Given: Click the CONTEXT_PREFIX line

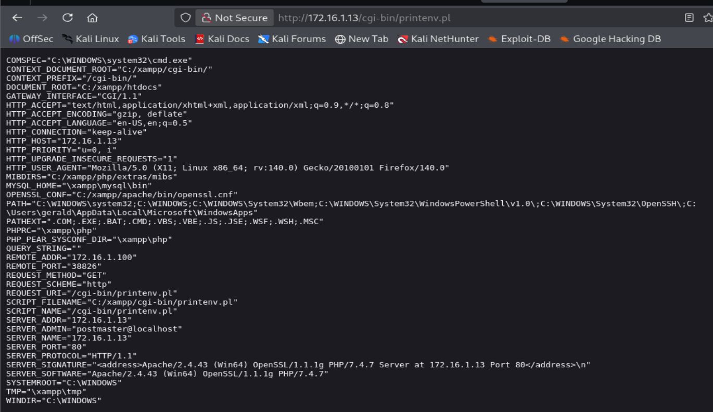Looking at the screenshot, I should [72, 78].
